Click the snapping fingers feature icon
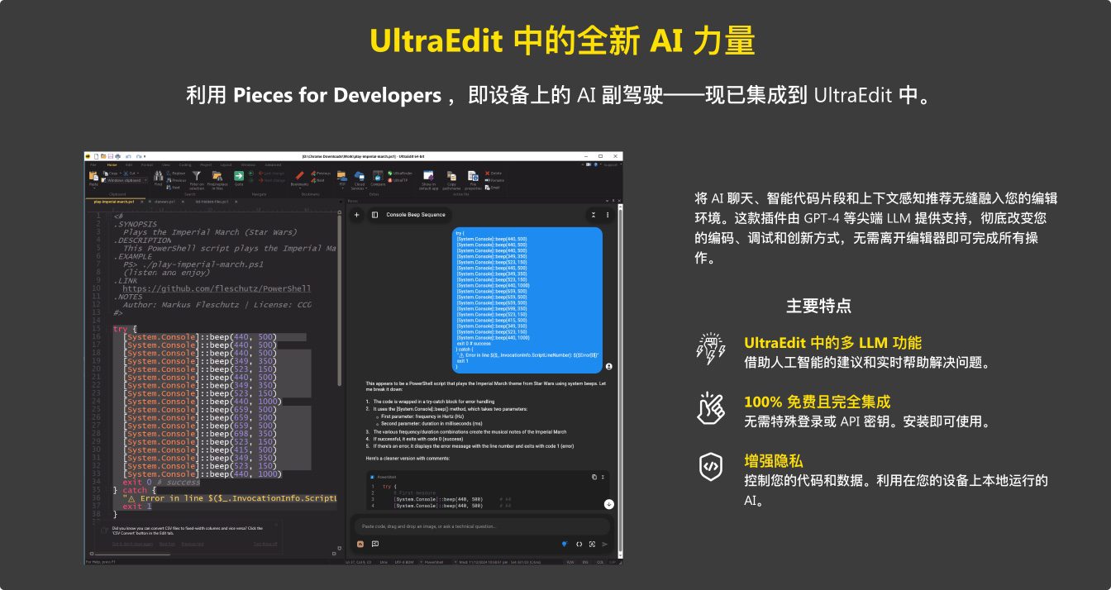 pos(711,407)
